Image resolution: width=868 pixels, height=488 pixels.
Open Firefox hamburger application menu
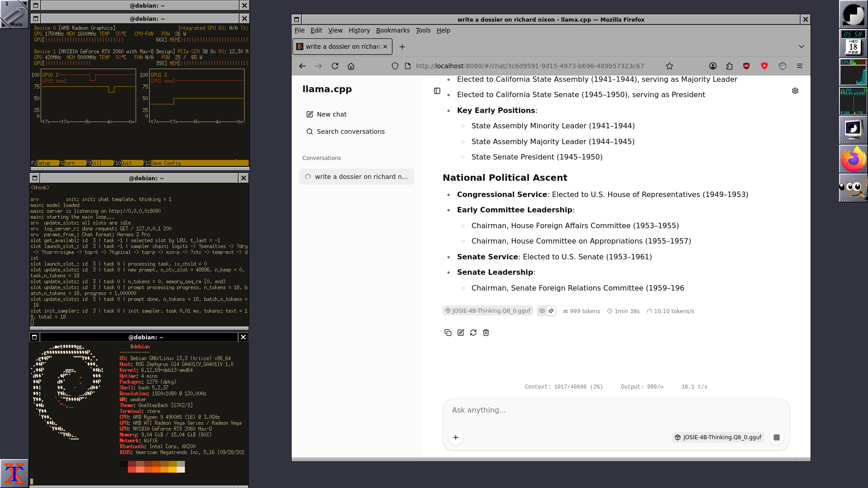pyautogui.click(x=799, y=66)
